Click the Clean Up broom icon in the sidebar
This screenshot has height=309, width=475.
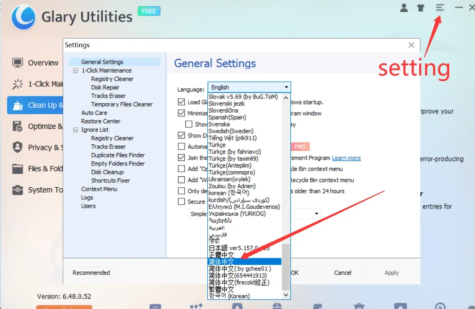(x=17, y=105)
